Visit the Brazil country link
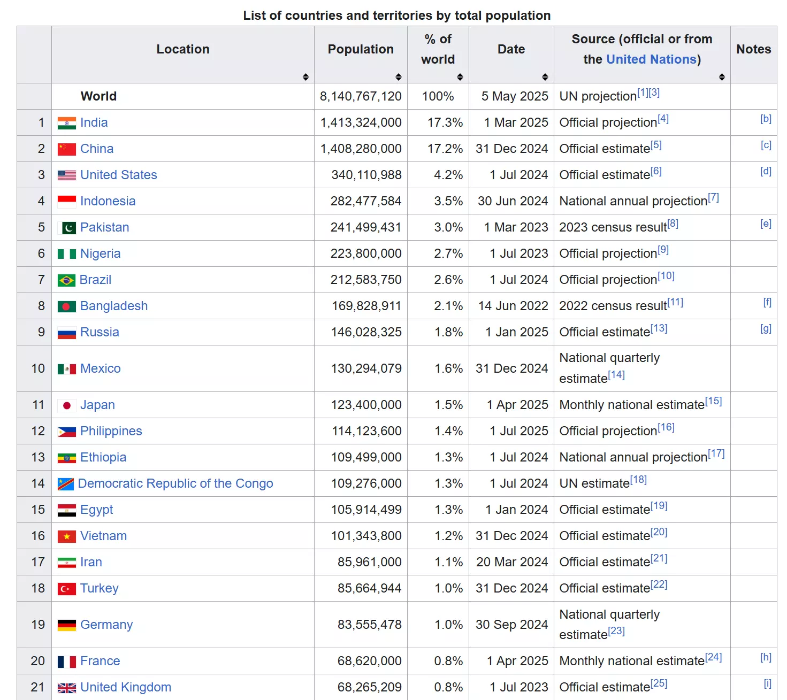 pyautogui.click(x=96, y=280)
